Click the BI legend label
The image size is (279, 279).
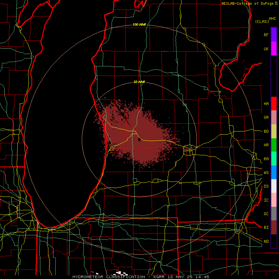pyautogui.click(x=266, y=228)
